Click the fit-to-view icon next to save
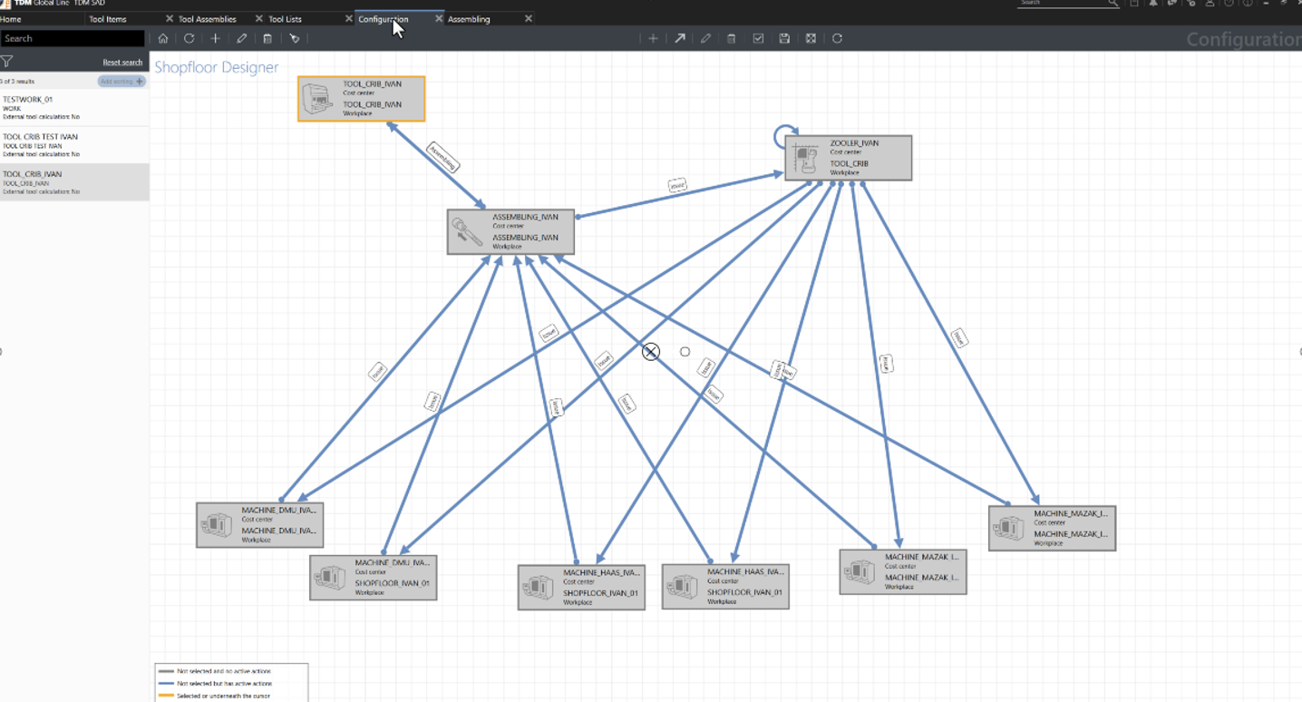Screen dimensions: 1302x702 pyautogui.click(x=811, y=38)
